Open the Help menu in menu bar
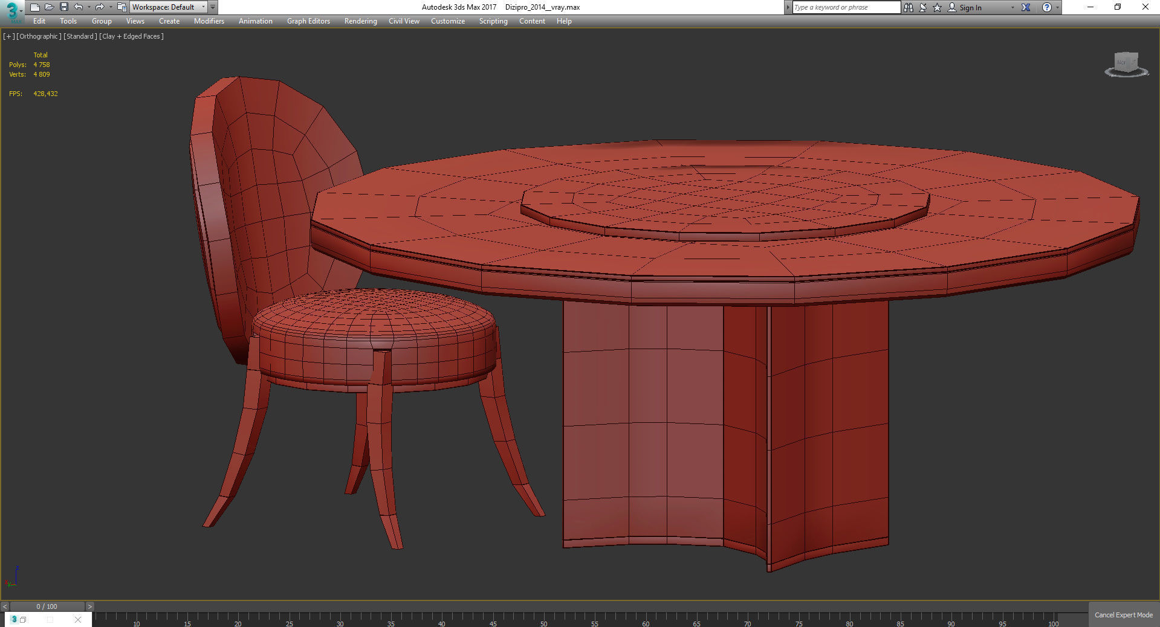The image size is (1160, 627). tap(564, 21)
